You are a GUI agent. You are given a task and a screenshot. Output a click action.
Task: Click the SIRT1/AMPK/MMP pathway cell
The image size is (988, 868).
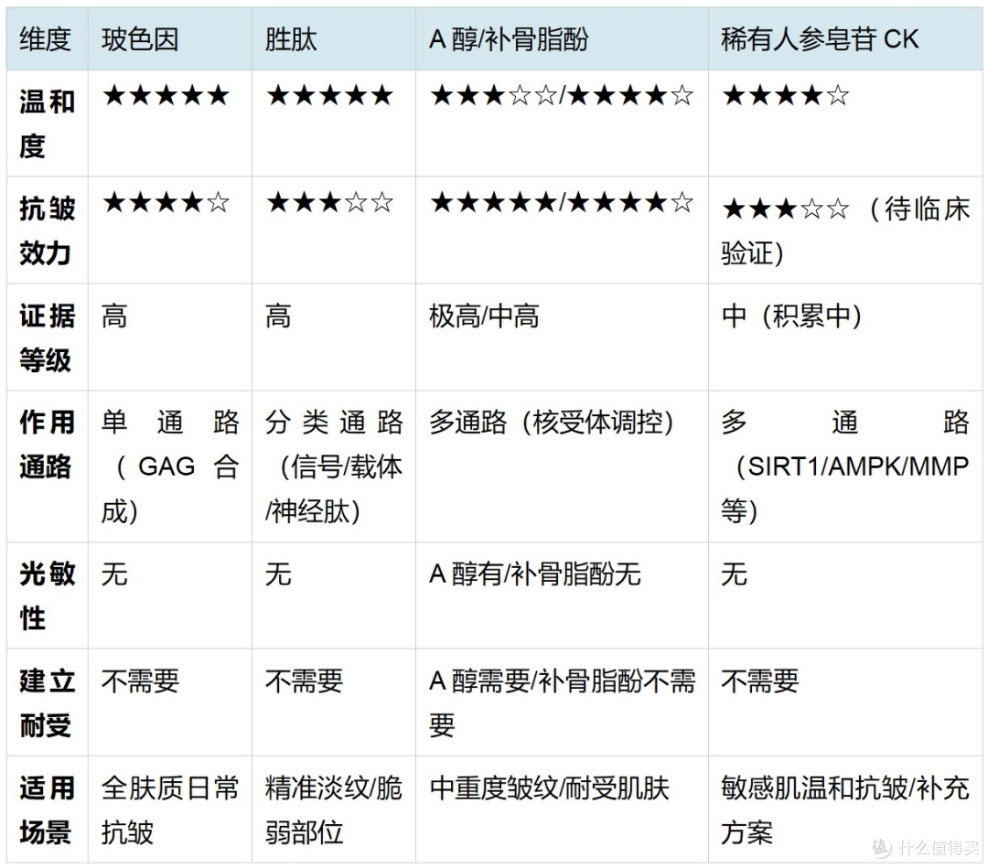(845, 466)
